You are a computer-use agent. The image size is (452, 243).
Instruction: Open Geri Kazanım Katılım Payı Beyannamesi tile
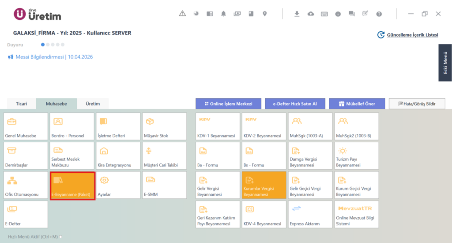coord(218,214)
